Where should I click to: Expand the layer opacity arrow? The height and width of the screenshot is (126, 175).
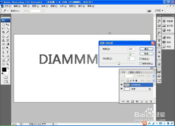(x=154, y=76)
